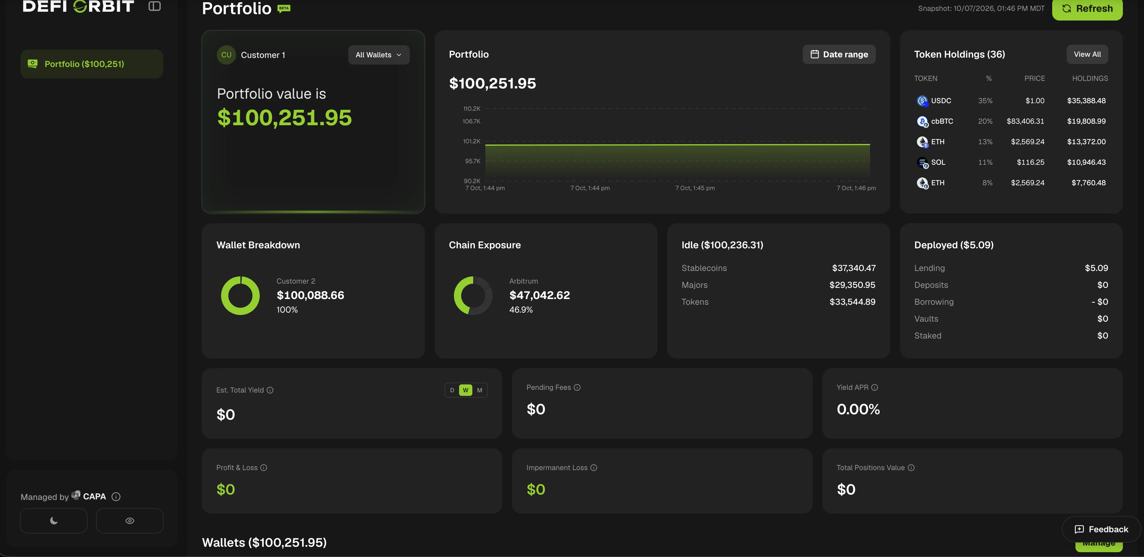Click View All token holdings
This screenshot has width=1144, height=557.
point(1087,55)
